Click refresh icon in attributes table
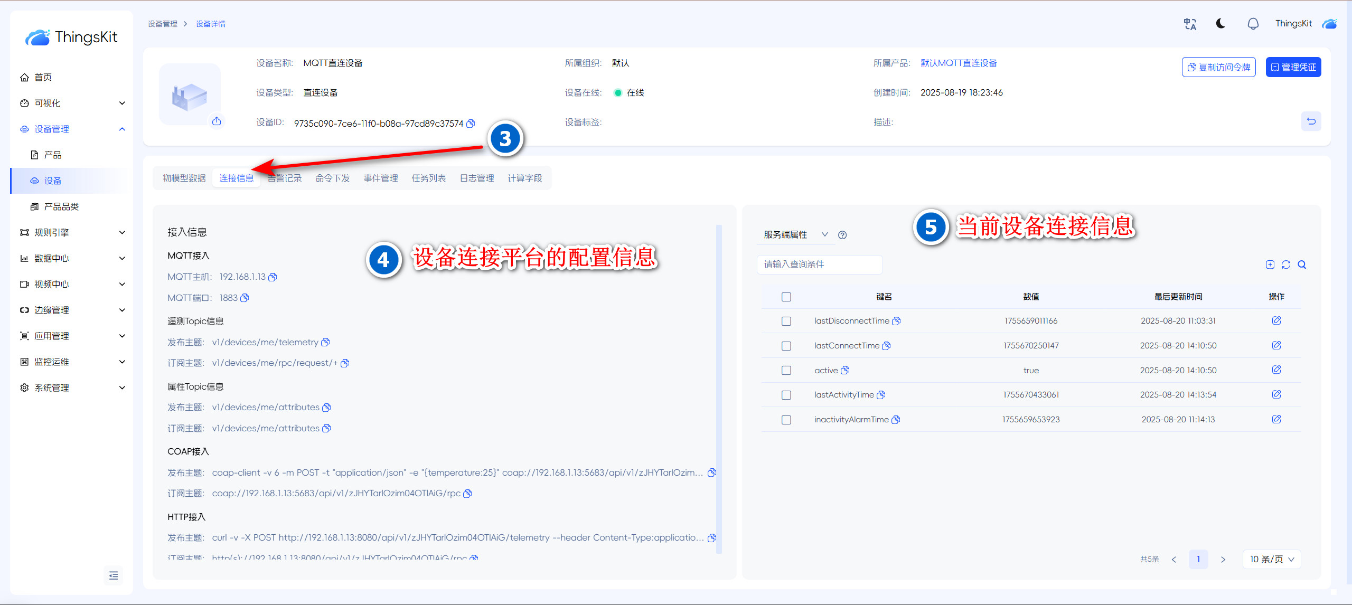This screenshot has height=605, width=1352. click(1286, 264)
